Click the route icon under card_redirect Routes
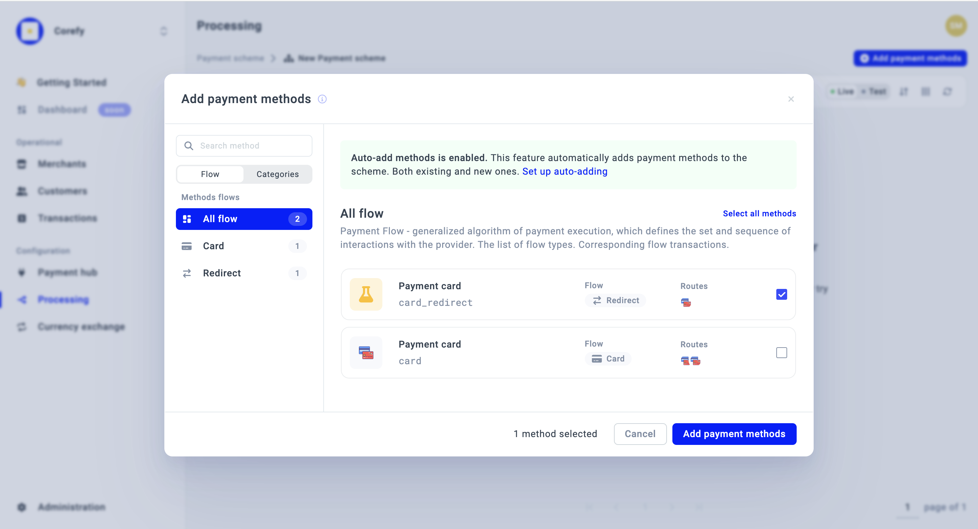This screenshot has height=529, width=978. pos(686,302)
